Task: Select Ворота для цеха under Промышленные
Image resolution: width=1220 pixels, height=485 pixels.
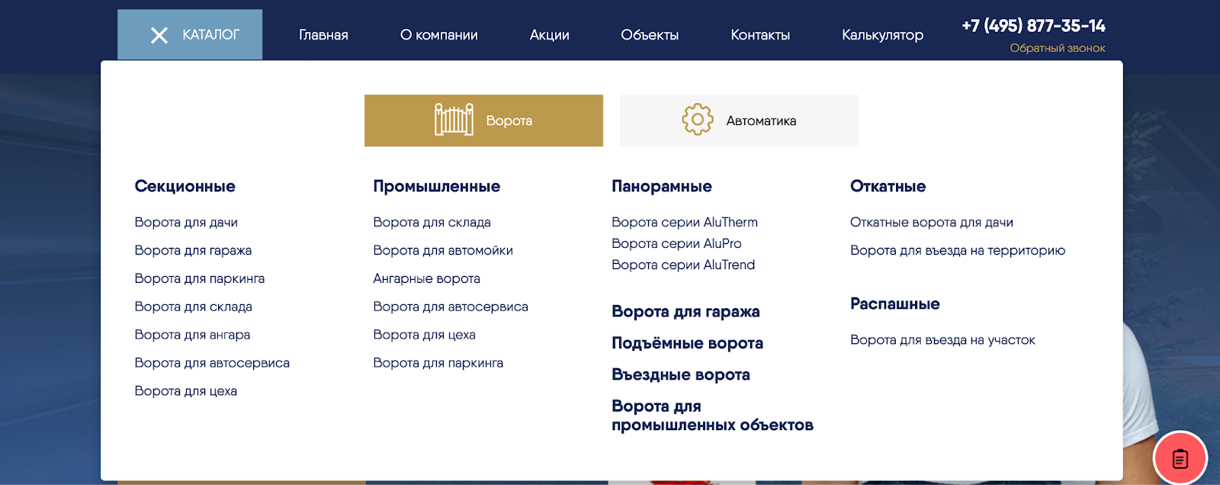Action: coord(424,335)
